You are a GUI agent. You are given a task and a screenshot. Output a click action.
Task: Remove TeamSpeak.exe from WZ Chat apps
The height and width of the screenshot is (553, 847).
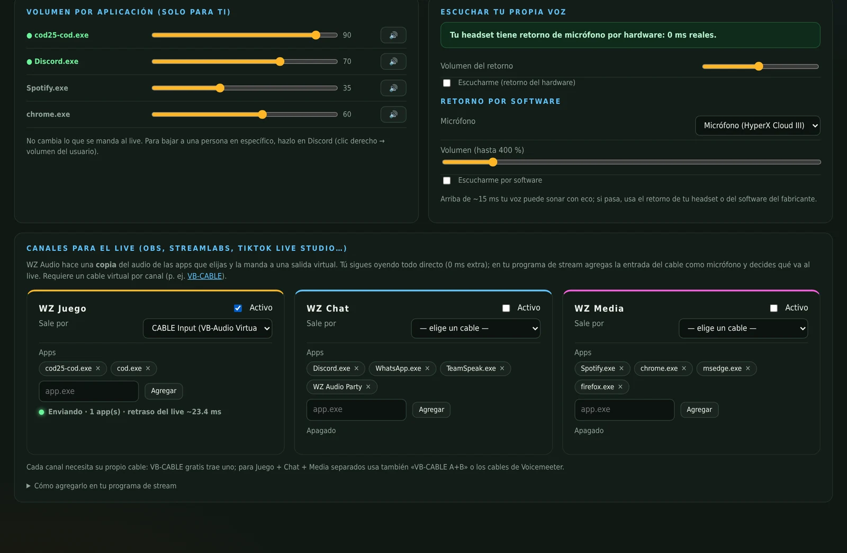pyautogui.click(x=502, y=368)
